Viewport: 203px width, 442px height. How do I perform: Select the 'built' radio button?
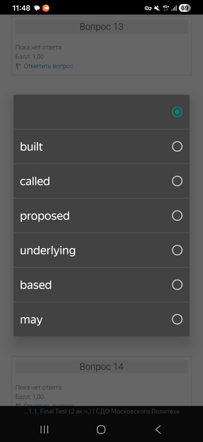tap(177, 146)
